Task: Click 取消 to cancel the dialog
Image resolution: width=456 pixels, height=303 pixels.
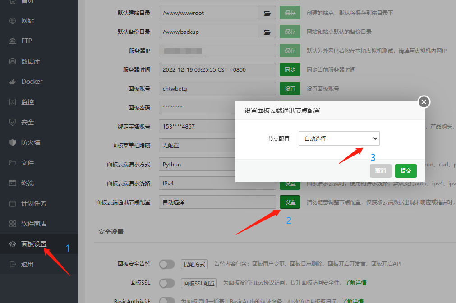Action: pyautogui.click(x=380, y=171)
